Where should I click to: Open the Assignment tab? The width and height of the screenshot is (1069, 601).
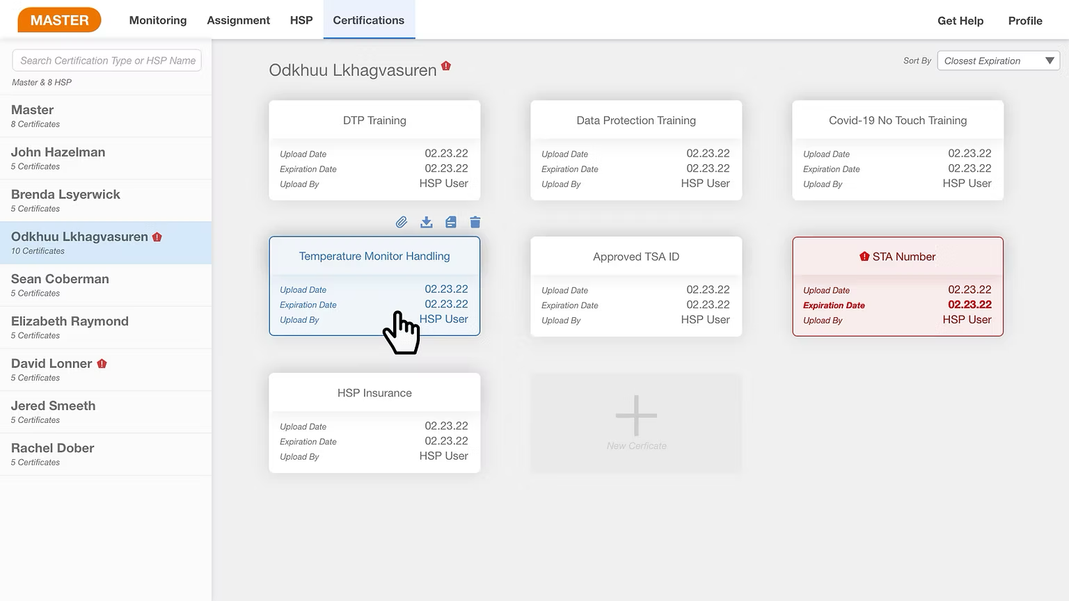[x=238, y=20]
